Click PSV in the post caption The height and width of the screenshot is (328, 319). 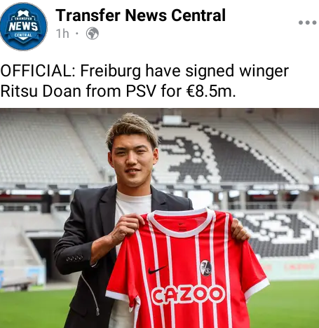pos(141,90)
